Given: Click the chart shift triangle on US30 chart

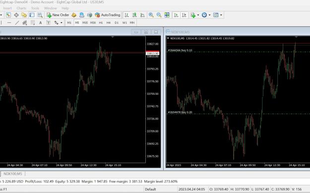Looking at the screenshot, I should (113, 37).
